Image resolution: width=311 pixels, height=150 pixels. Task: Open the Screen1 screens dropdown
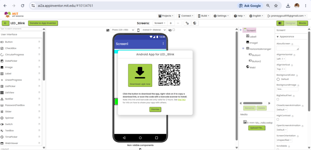[x=160, y=23]
